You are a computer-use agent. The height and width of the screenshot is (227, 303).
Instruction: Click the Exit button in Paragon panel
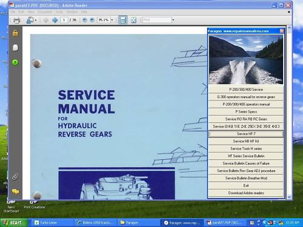[x=246, y=185]
